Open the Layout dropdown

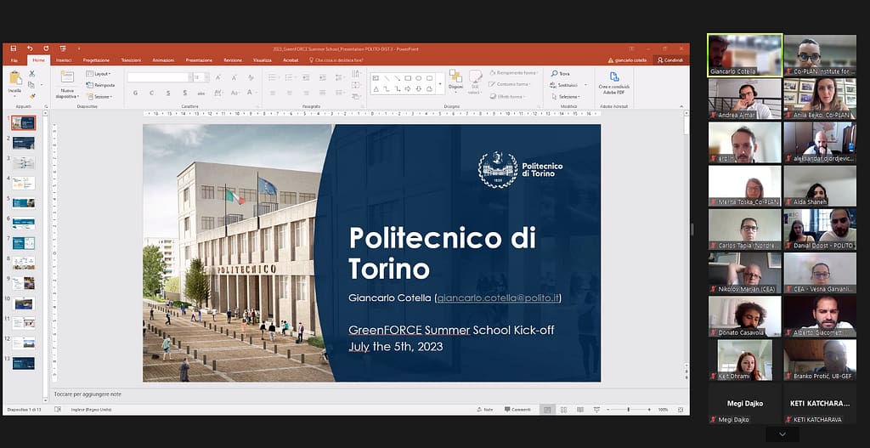(99, 73)
